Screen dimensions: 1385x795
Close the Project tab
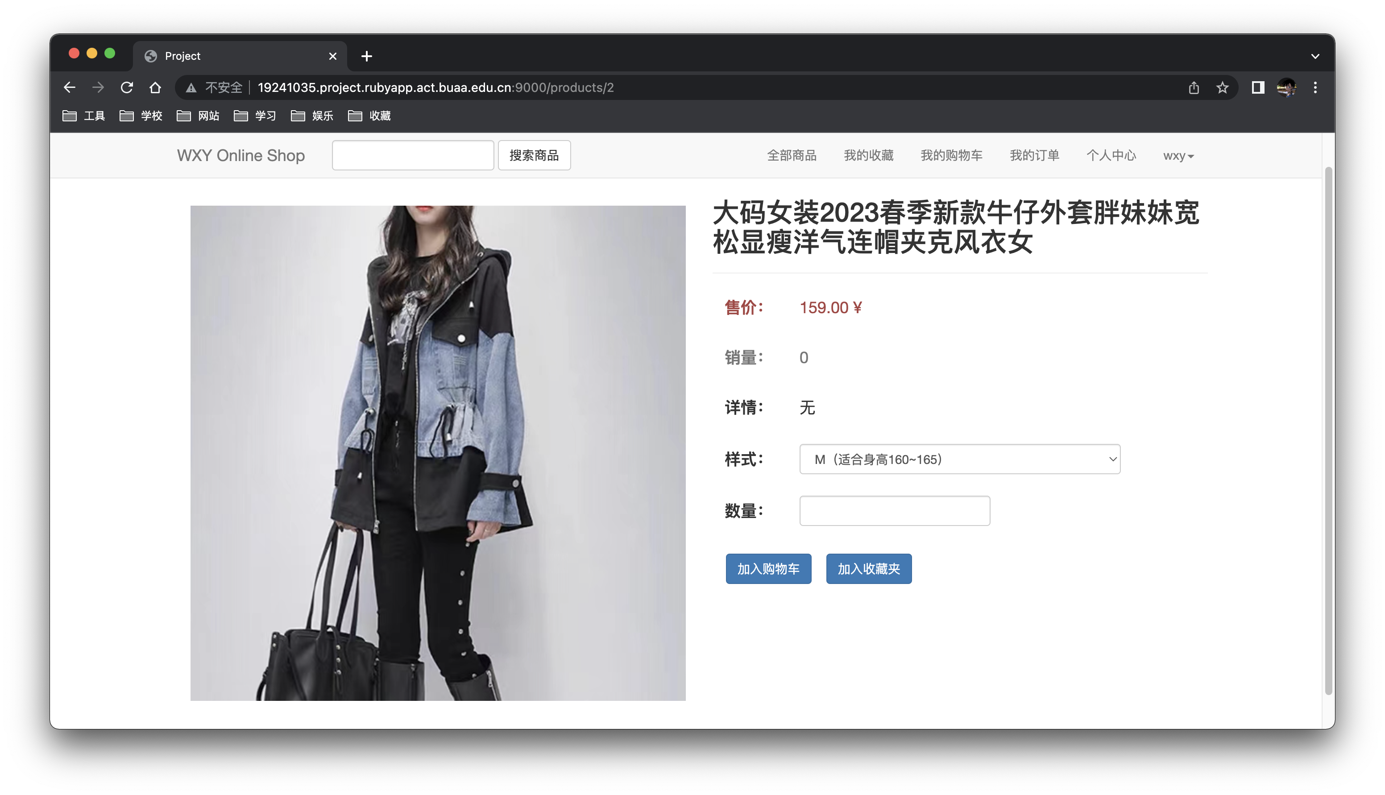pos(332,56)
